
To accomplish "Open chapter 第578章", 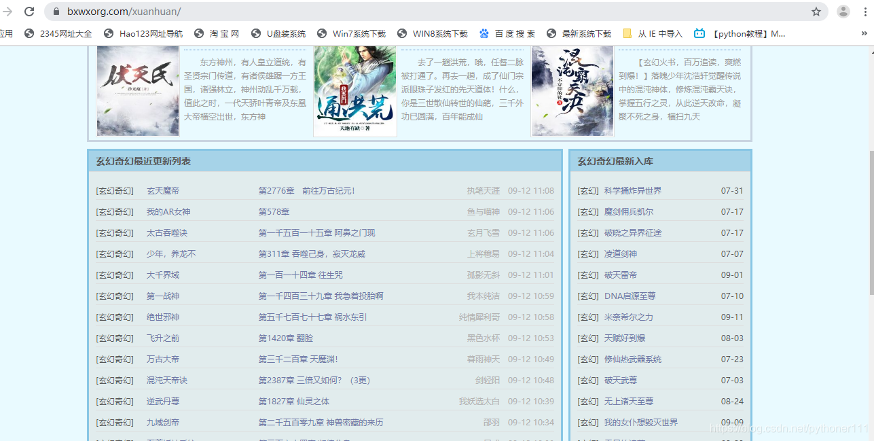I will coord(274,212).
